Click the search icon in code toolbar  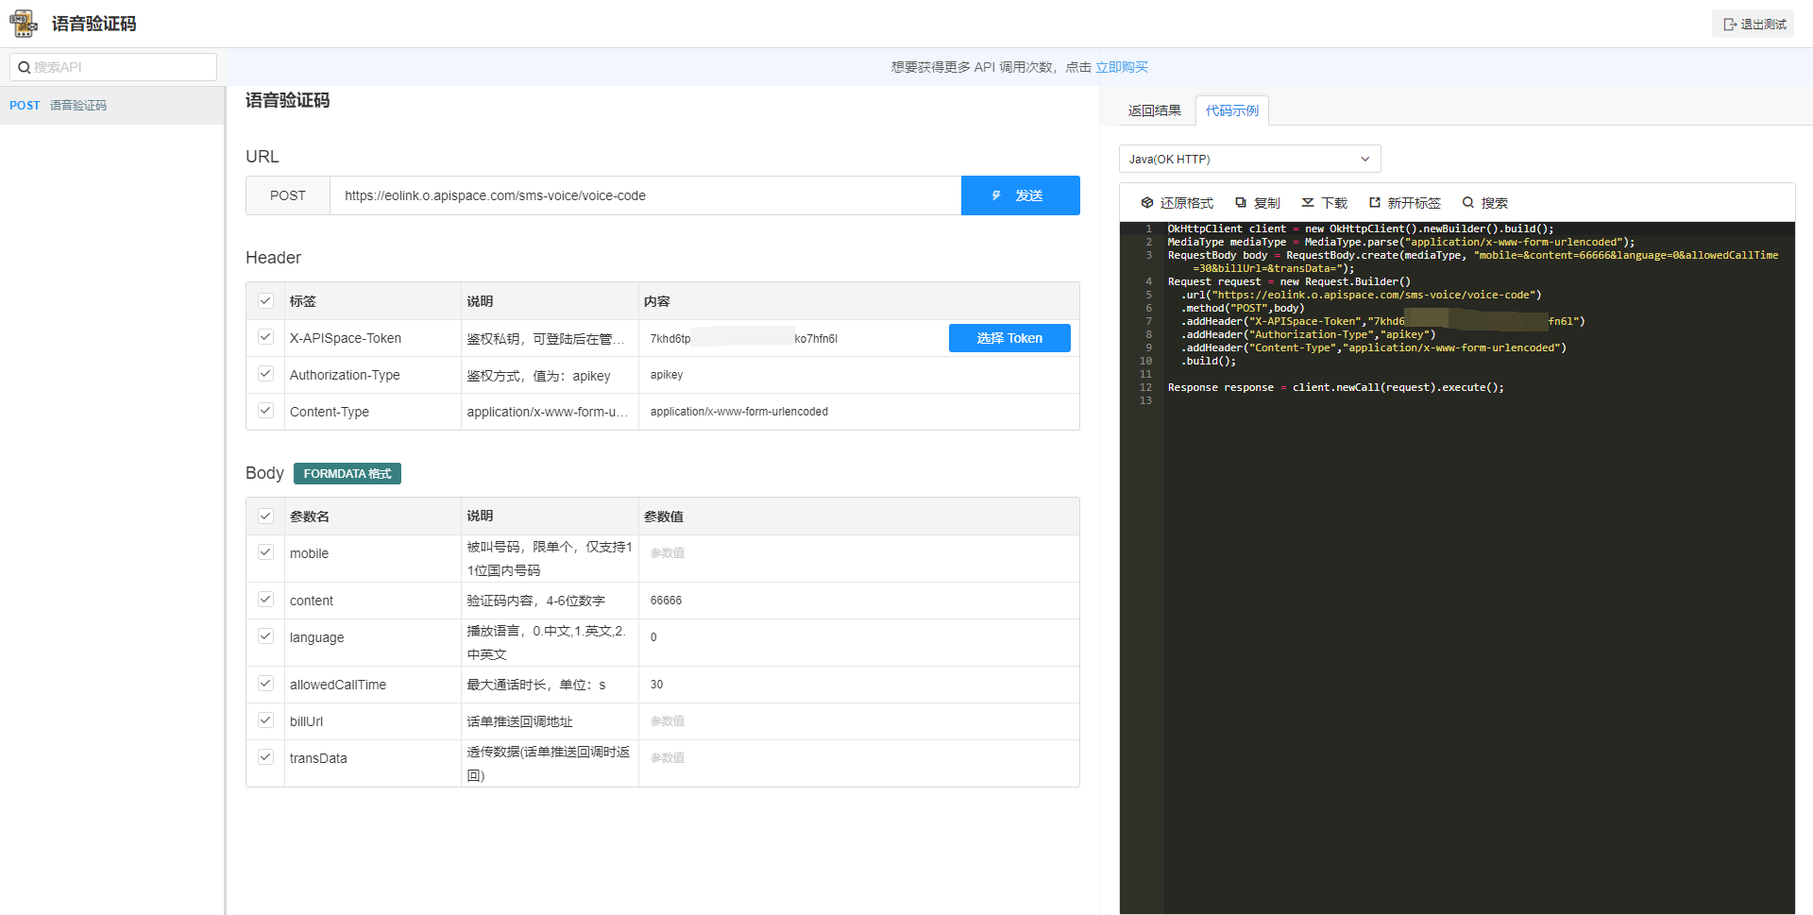tap(1468, 203)
